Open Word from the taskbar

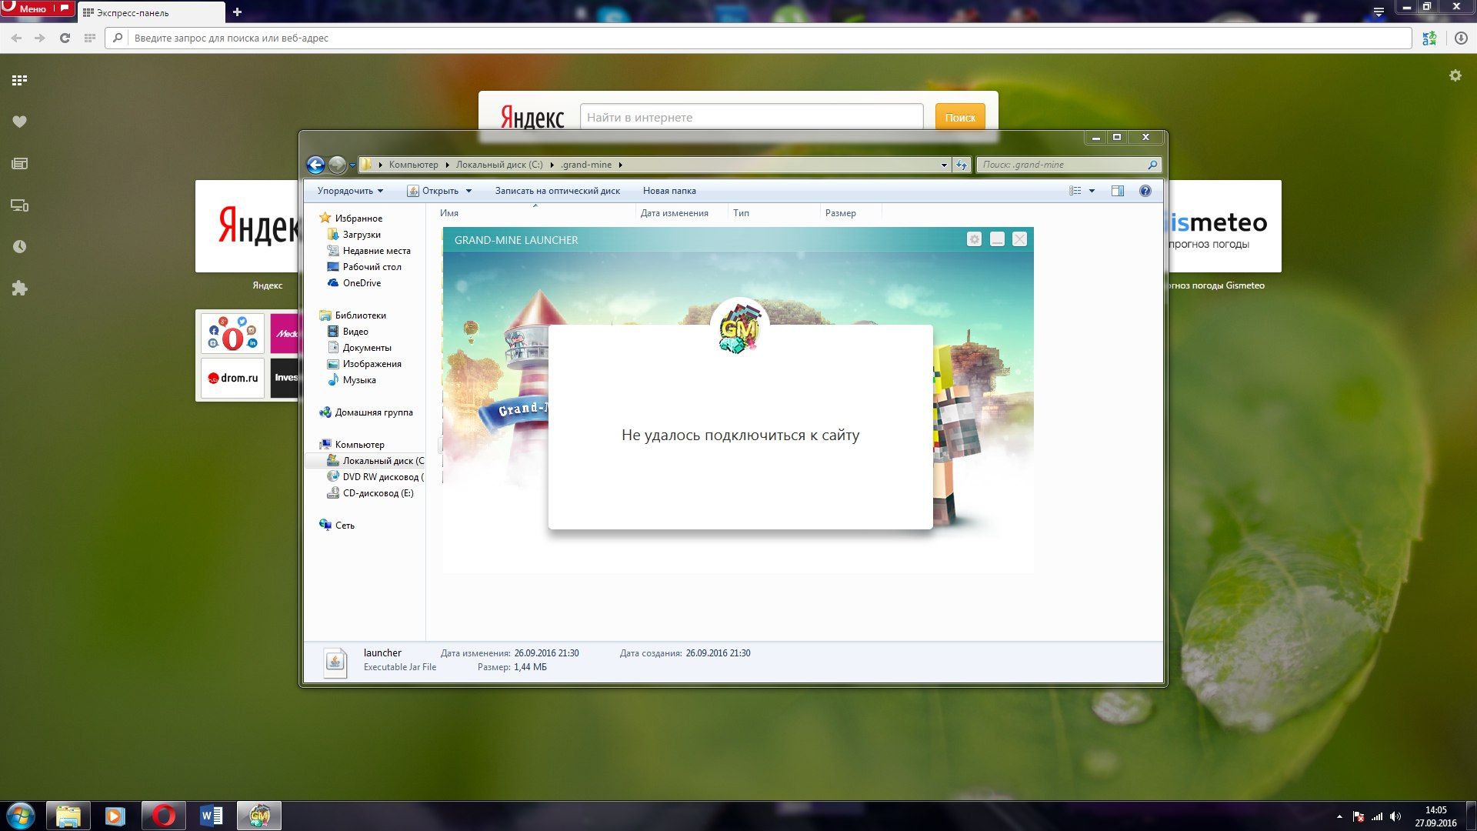coord(211,816)
